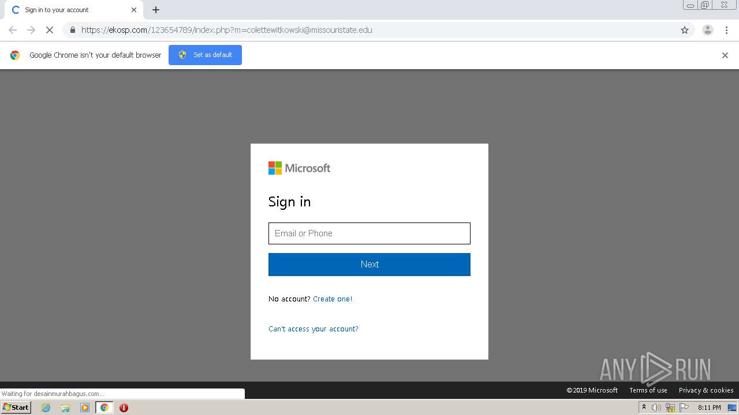Open 'Privacy & cookies' footer link
This screenshot has height=415, width=739.
pyautogui.click(x=706, y=390)
